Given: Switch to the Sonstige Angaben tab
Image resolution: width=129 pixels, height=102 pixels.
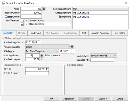Looking at the screenshot, I should coord(100,33).
